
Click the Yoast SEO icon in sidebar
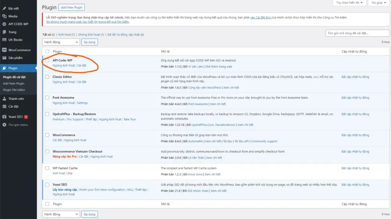4,117
